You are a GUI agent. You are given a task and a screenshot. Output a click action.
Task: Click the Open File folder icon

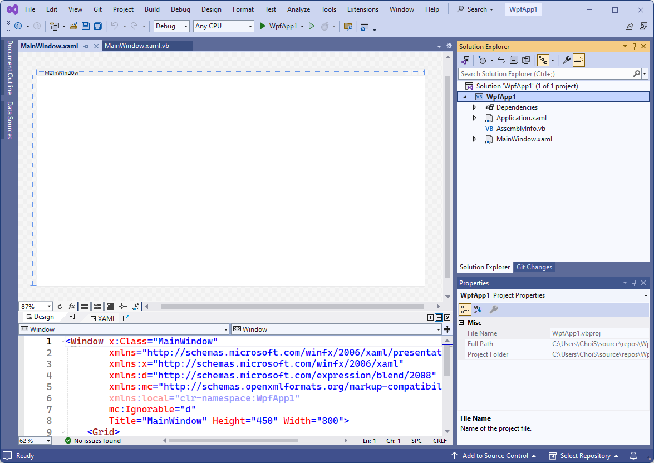[x=73, y=26]
